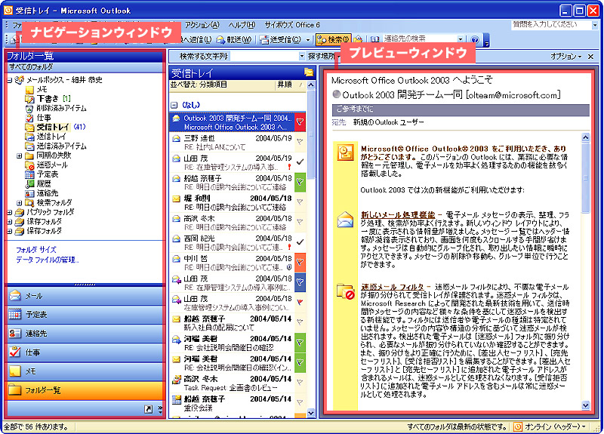
Task: Toggle flag on 新入社員の配属について message
Action: (300, 322)
